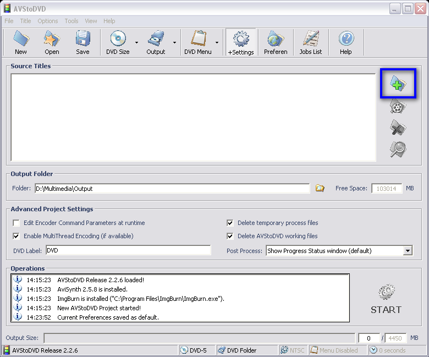Open Preferences from the toolbar
Image resolution: width=429 pixels, height=357 pixels.
point(276,43)
